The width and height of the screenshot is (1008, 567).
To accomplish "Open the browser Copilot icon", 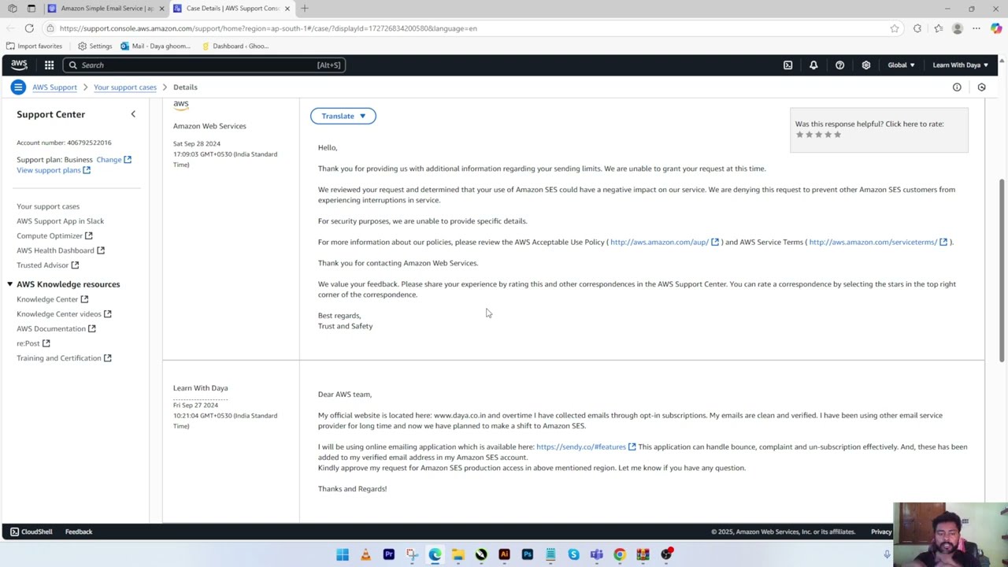I will (996, 28).
